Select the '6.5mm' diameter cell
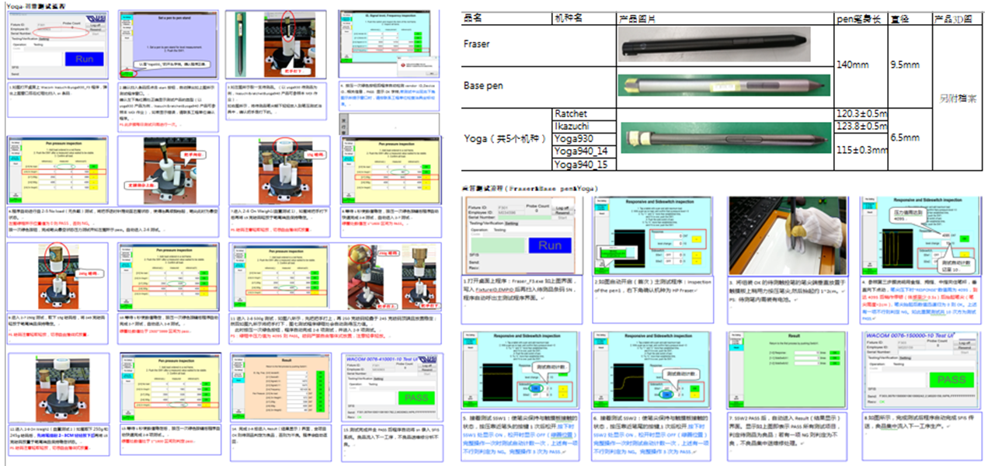This screenshot has height=466, width=988. (x=910, y=138)
